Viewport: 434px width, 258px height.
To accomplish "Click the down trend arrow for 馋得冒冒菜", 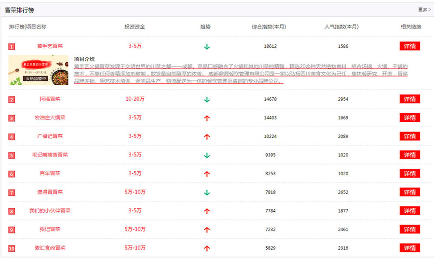I will click(207, 193).
